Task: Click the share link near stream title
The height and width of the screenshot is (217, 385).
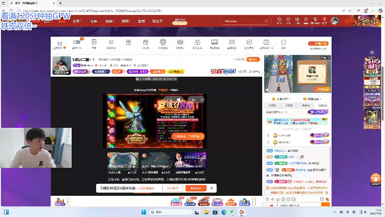Action: click(243, 71)
